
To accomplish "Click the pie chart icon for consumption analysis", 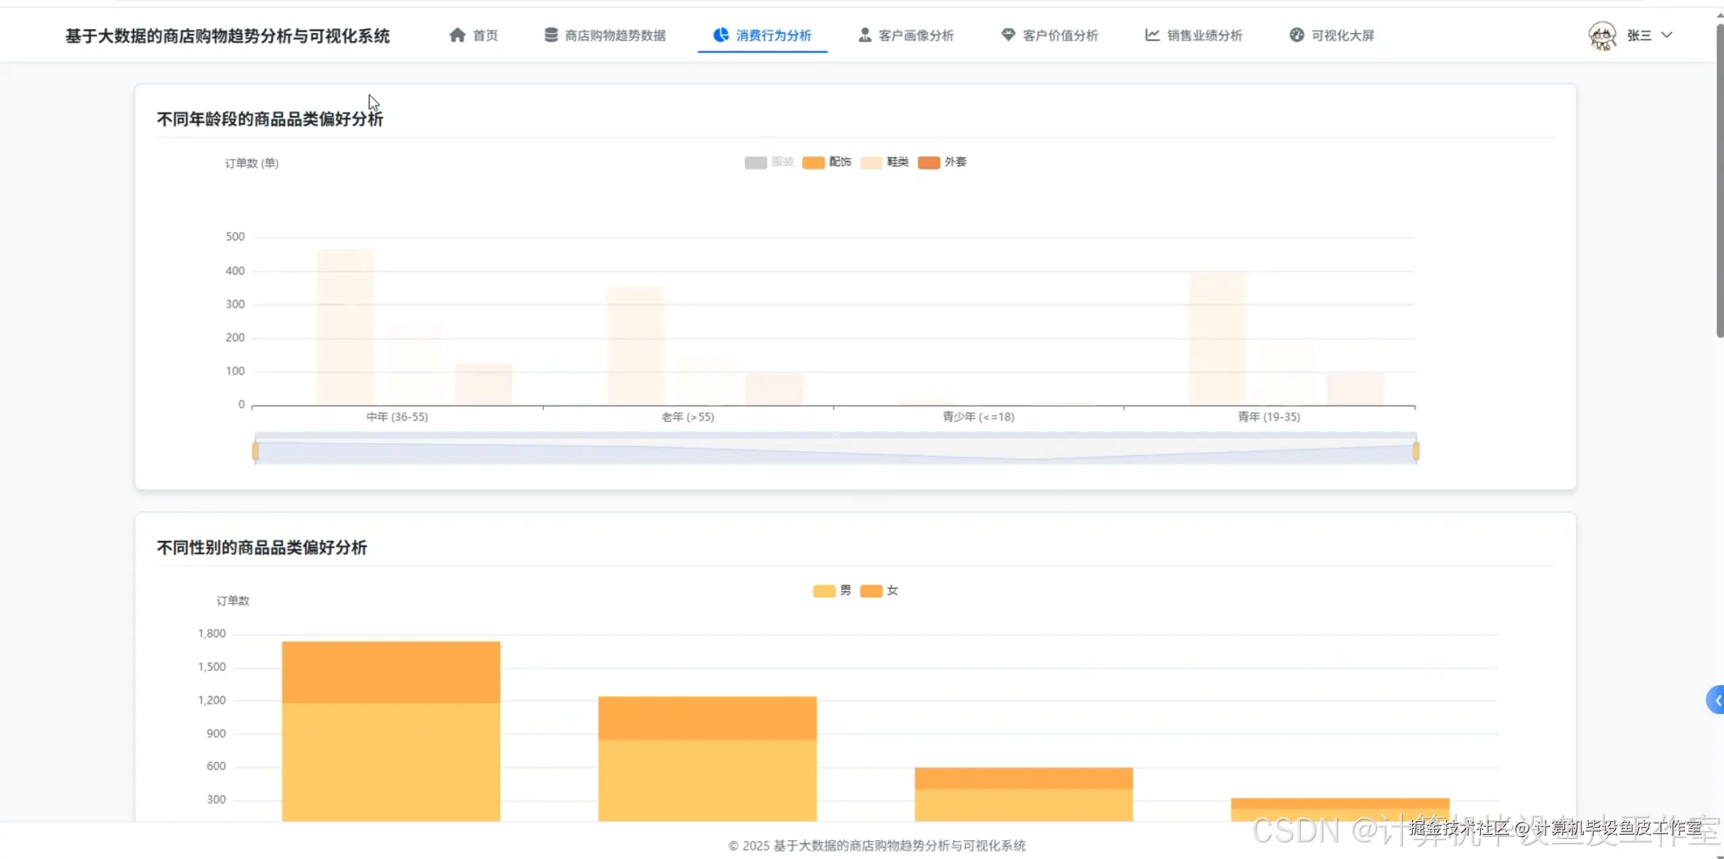I will coord(721,35).
